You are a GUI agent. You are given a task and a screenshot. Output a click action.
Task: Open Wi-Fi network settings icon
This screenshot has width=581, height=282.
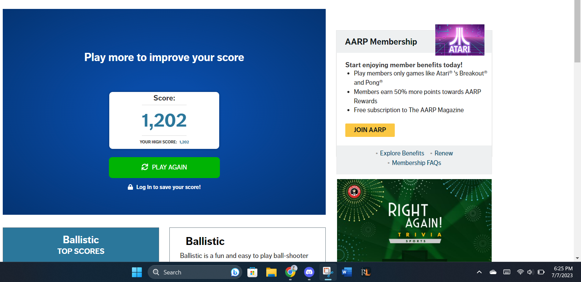point(520,272)
